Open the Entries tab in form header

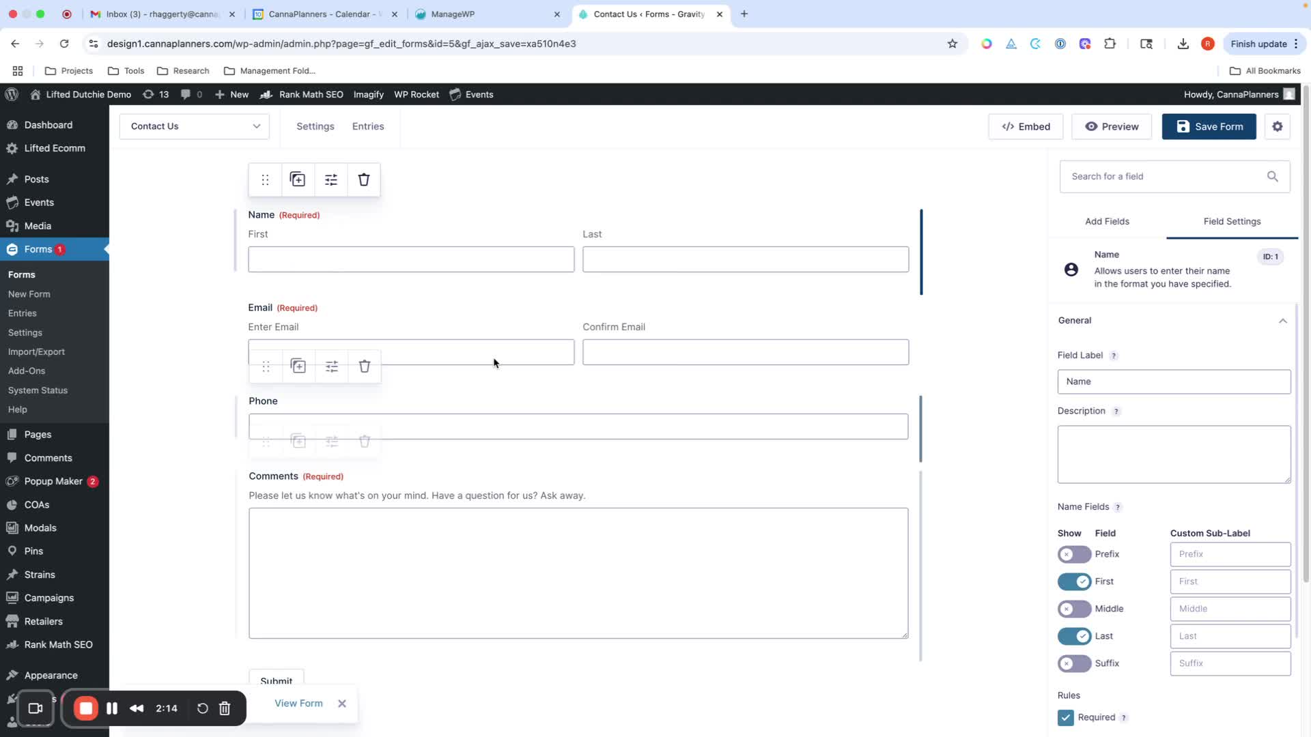pyautogui.click(x=368, y=126)
